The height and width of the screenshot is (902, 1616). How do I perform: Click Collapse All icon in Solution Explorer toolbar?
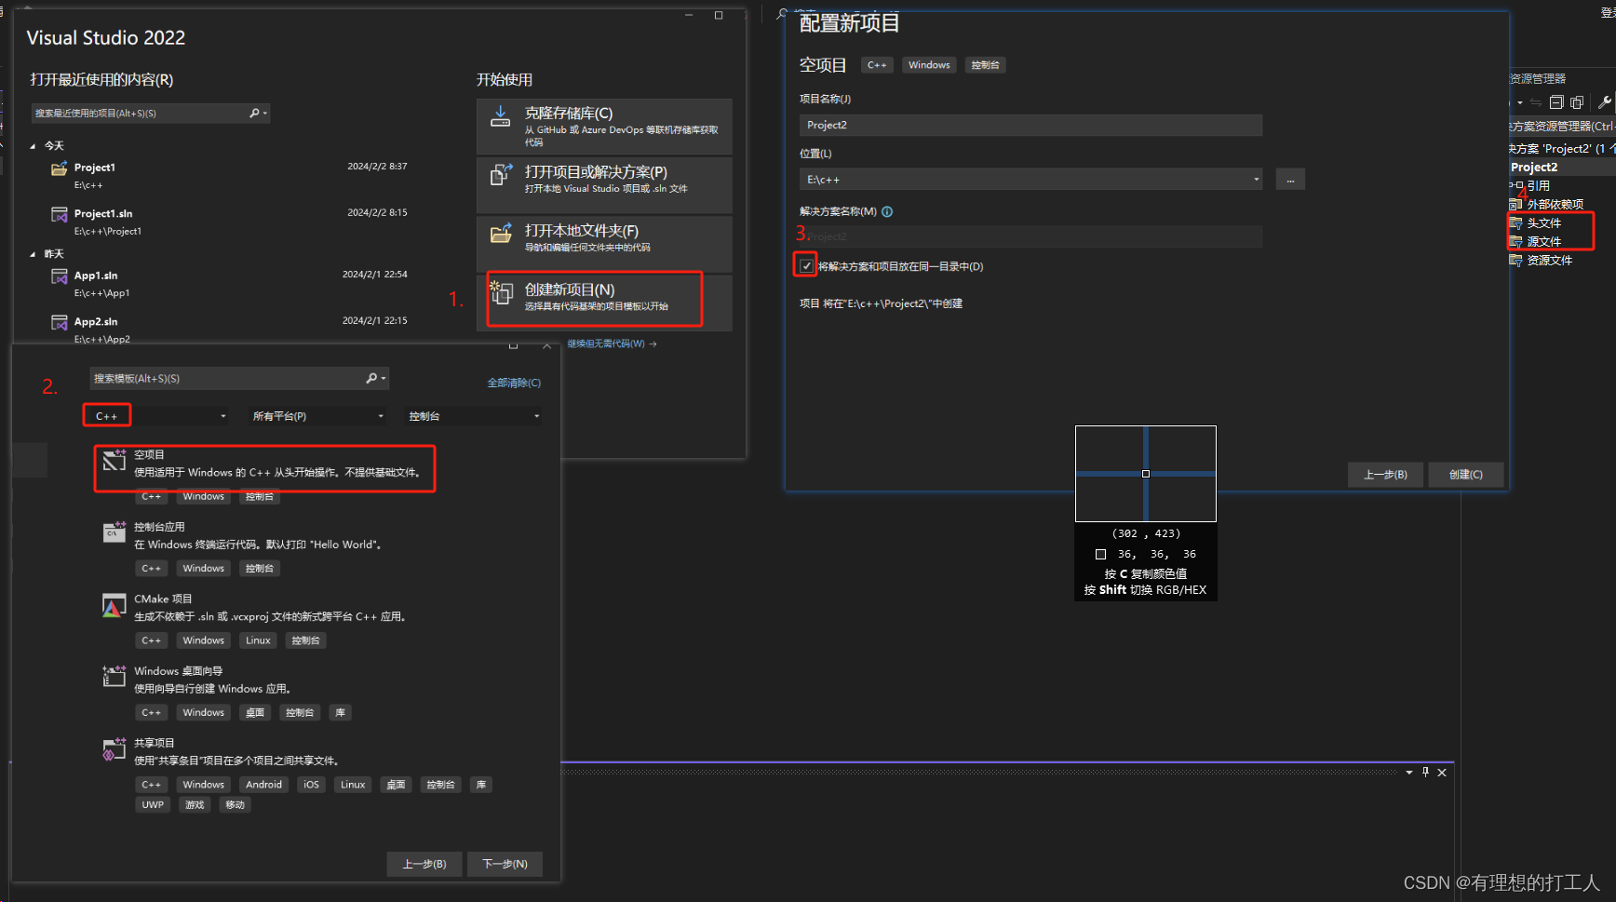1556,102
